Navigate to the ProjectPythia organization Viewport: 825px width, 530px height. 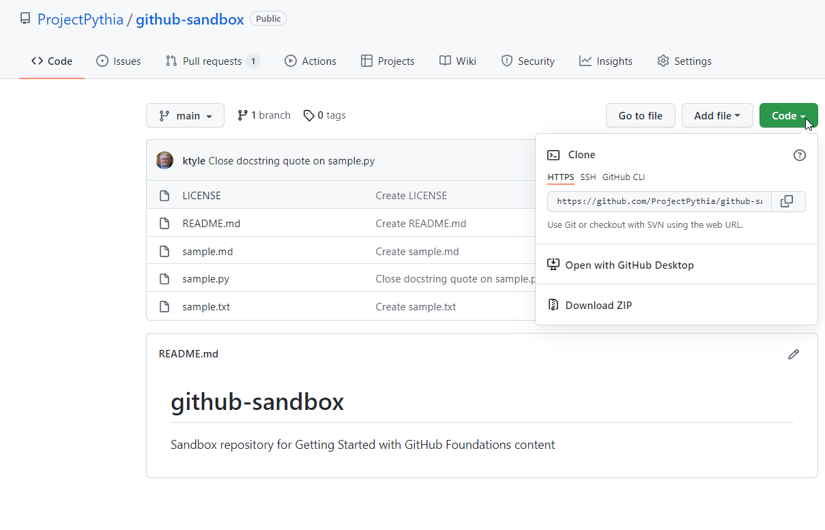(x=80, y=18)
